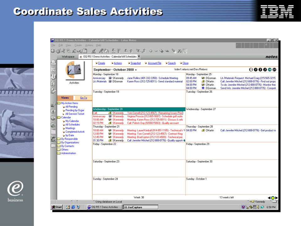
Task: Click the Account File link
Action: [155, 63]
